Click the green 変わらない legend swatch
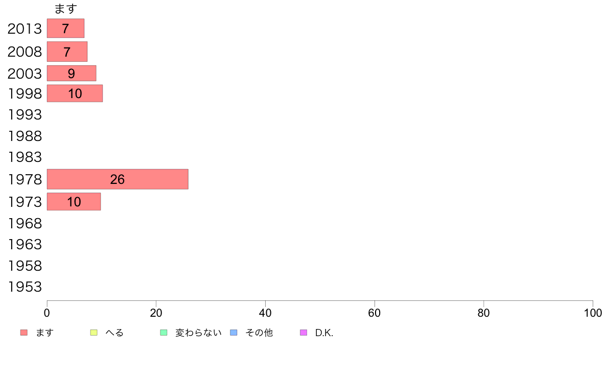This screenshot has width=607, height=376. [x=164, y=333]
